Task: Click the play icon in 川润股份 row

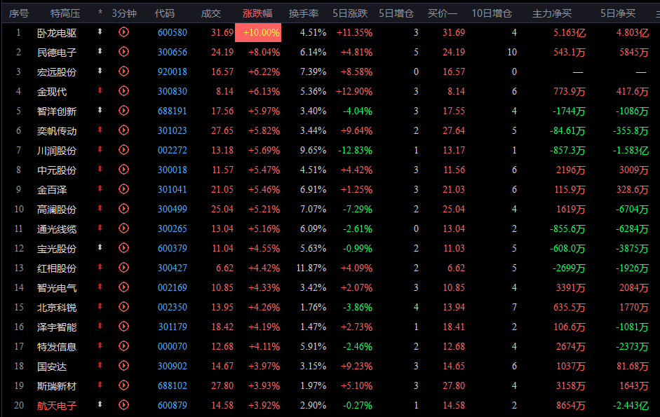Action: (123, 150)
